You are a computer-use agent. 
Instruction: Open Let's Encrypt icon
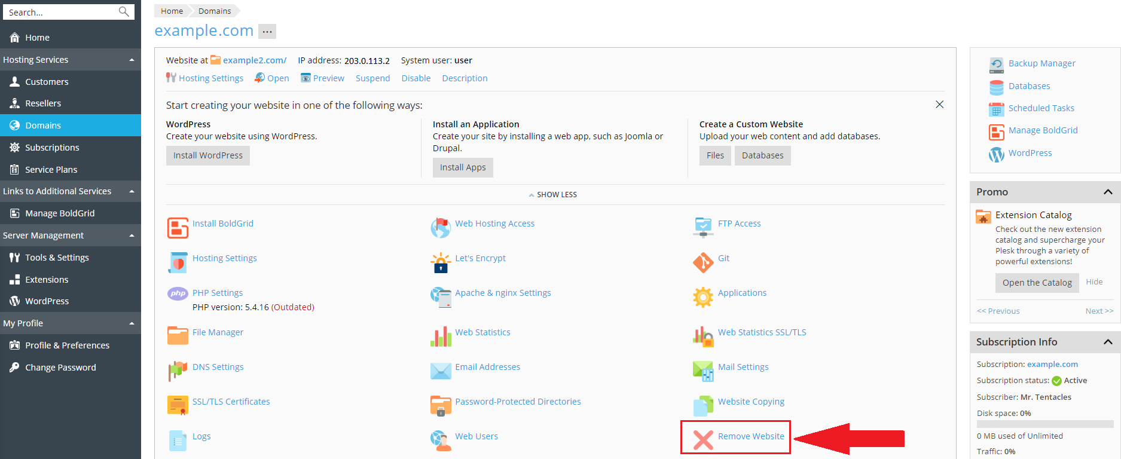(x=441, y=262)
